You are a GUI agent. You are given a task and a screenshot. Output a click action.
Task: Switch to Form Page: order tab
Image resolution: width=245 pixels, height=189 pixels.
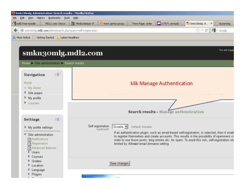142,23
